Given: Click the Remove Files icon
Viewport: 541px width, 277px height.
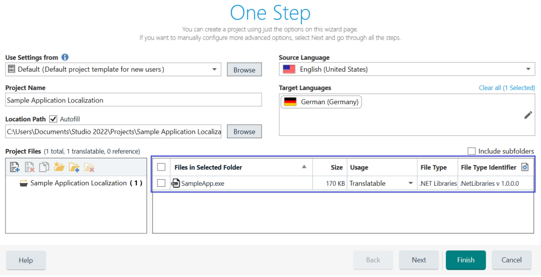Looking at the screenshot, I should 29,167.
